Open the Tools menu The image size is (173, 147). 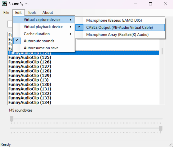pyautogui.click(x=32, y=13)
